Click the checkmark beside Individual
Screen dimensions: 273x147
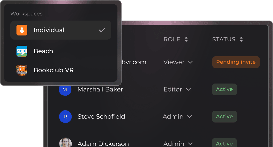[102, 30]
